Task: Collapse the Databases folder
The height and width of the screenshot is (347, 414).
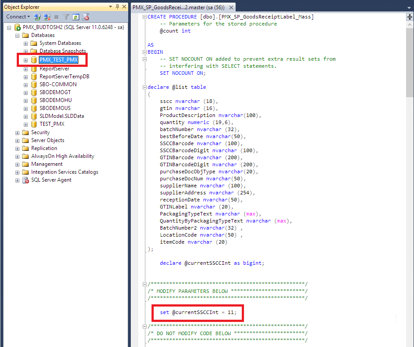Action: (18, 35)
